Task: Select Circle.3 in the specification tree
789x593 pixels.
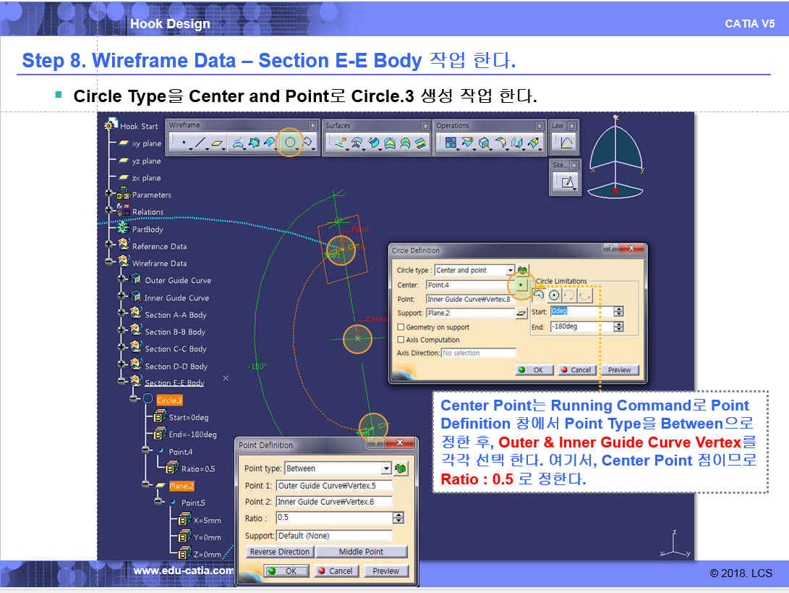Action: pyautogui.click(x=169, y=400)
